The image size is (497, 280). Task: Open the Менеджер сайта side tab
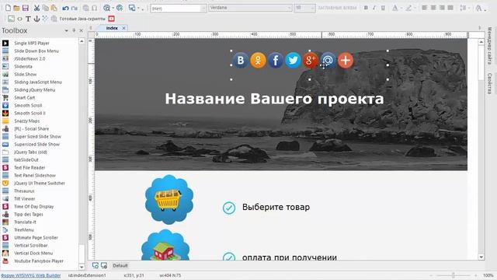point(490,46)
